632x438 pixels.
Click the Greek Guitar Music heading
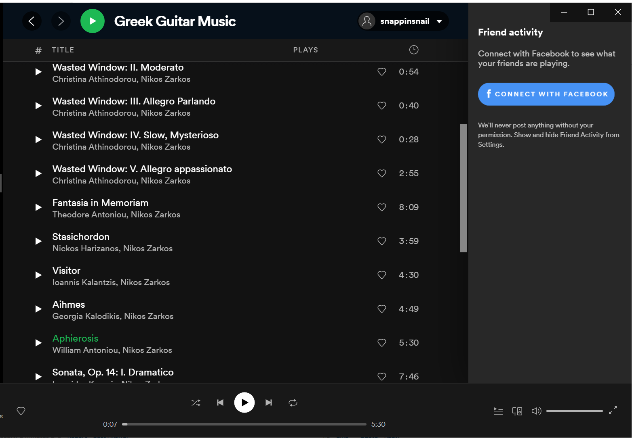pyautogui.click(x=175, y=21)
